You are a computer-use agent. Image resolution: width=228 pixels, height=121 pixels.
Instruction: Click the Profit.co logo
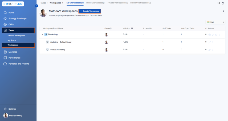click(13, 4)
